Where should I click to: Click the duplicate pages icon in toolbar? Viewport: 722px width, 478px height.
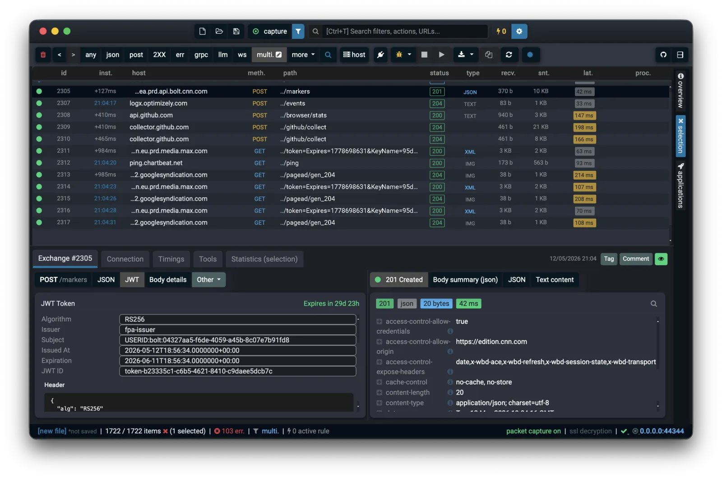click(x=489, y=55)
